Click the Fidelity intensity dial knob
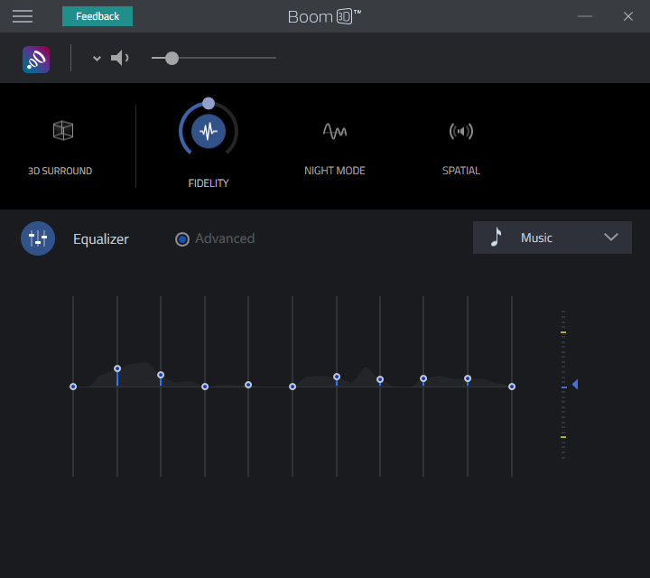The height and width of the screenshot is (578, 650). (209, 103)
